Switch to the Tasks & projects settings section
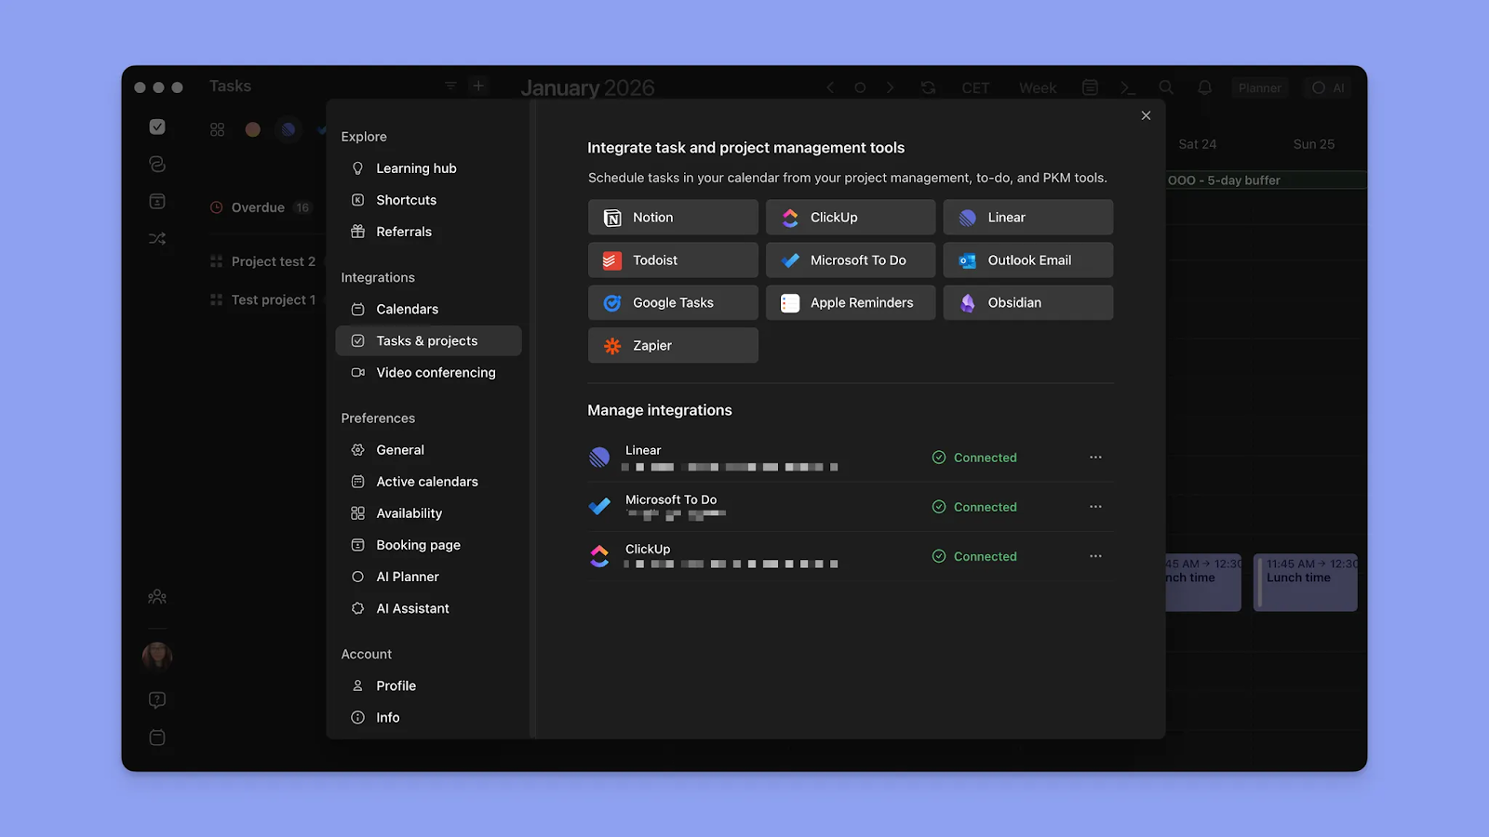Viewport: 1489px width, 837px height. point(426,340)
